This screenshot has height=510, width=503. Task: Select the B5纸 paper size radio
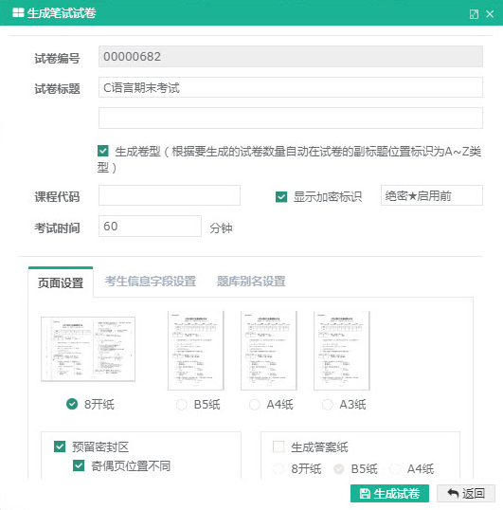click(x=181, y=405)
